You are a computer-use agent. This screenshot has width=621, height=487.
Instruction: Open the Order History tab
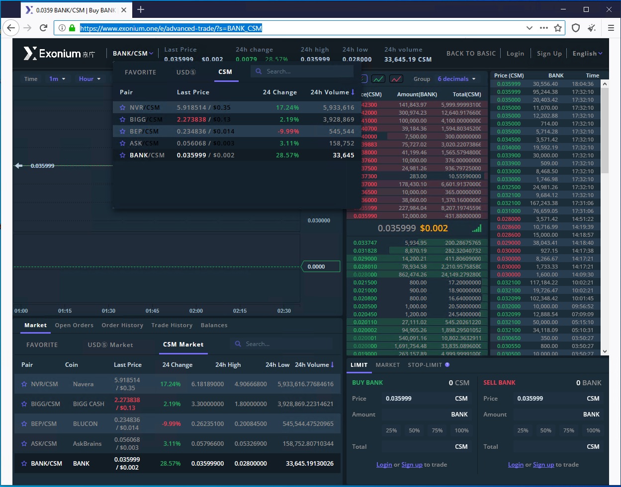(x=122, y=325)
